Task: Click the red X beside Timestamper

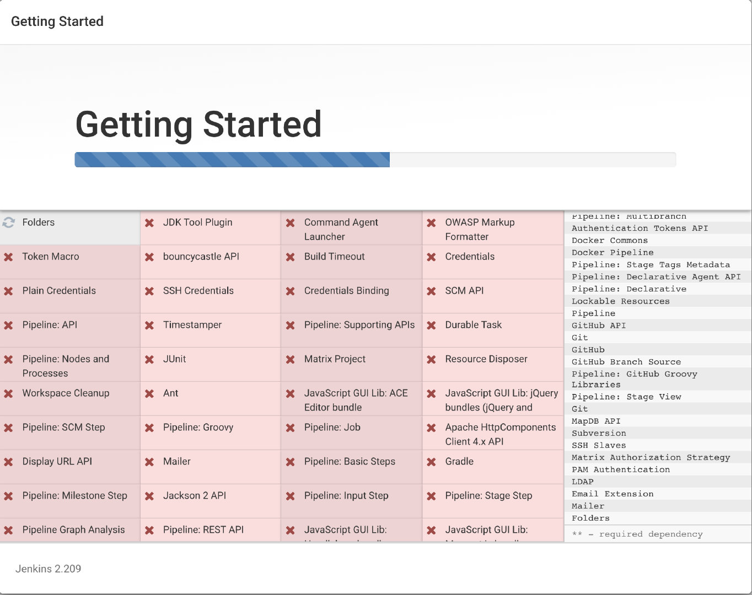Action: tap(149, 325)
